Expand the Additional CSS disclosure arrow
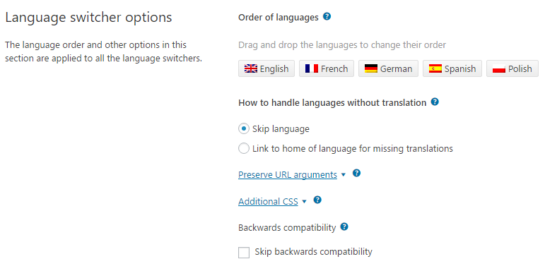The image size is (545, 271). point(305,202)
